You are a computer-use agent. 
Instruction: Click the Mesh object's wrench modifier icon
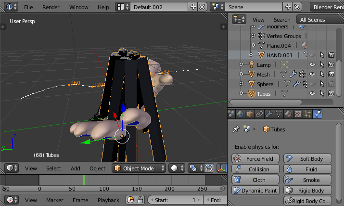coord(293,74)
